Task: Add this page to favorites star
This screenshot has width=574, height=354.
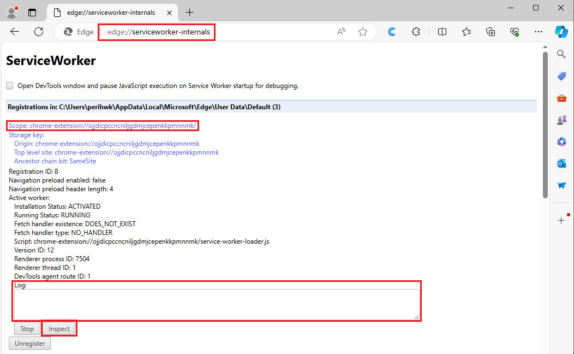Action: coord(363,32)
